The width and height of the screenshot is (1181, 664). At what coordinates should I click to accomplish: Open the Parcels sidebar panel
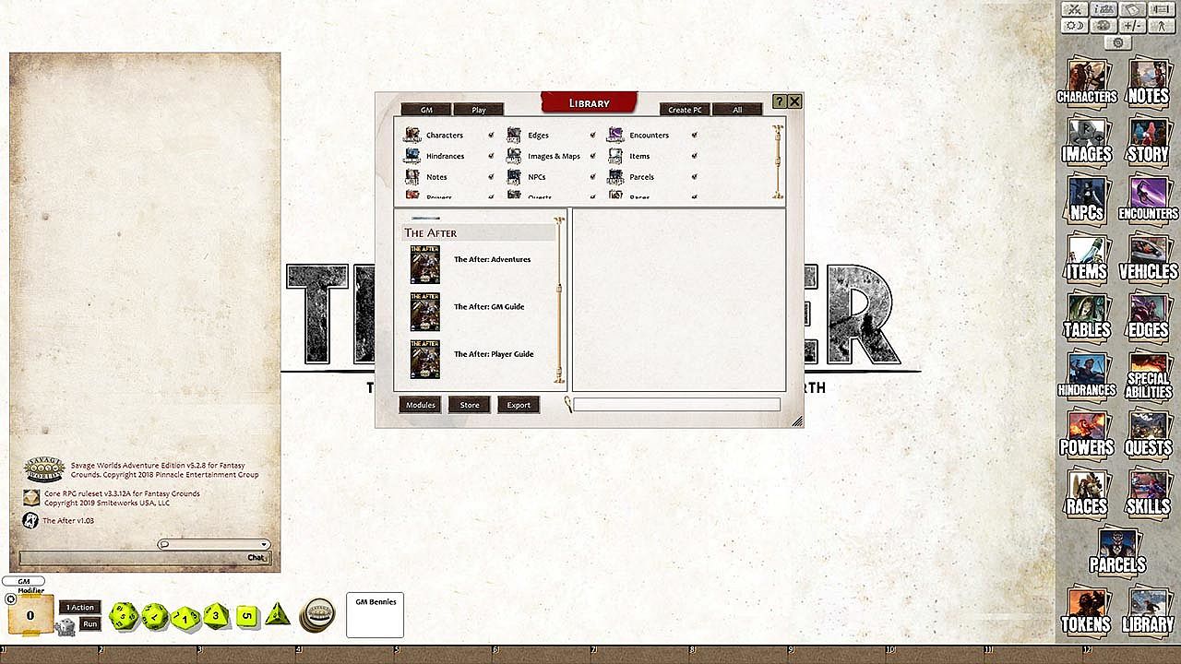[1117, 550]
